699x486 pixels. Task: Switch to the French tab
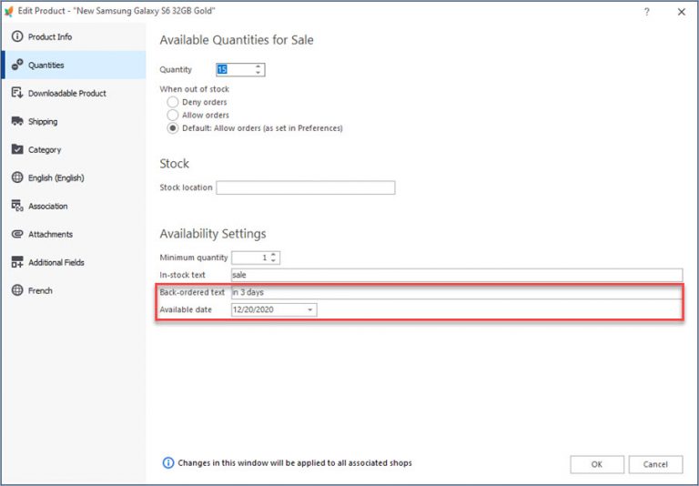pyautogui.click(x=40, y=291)
